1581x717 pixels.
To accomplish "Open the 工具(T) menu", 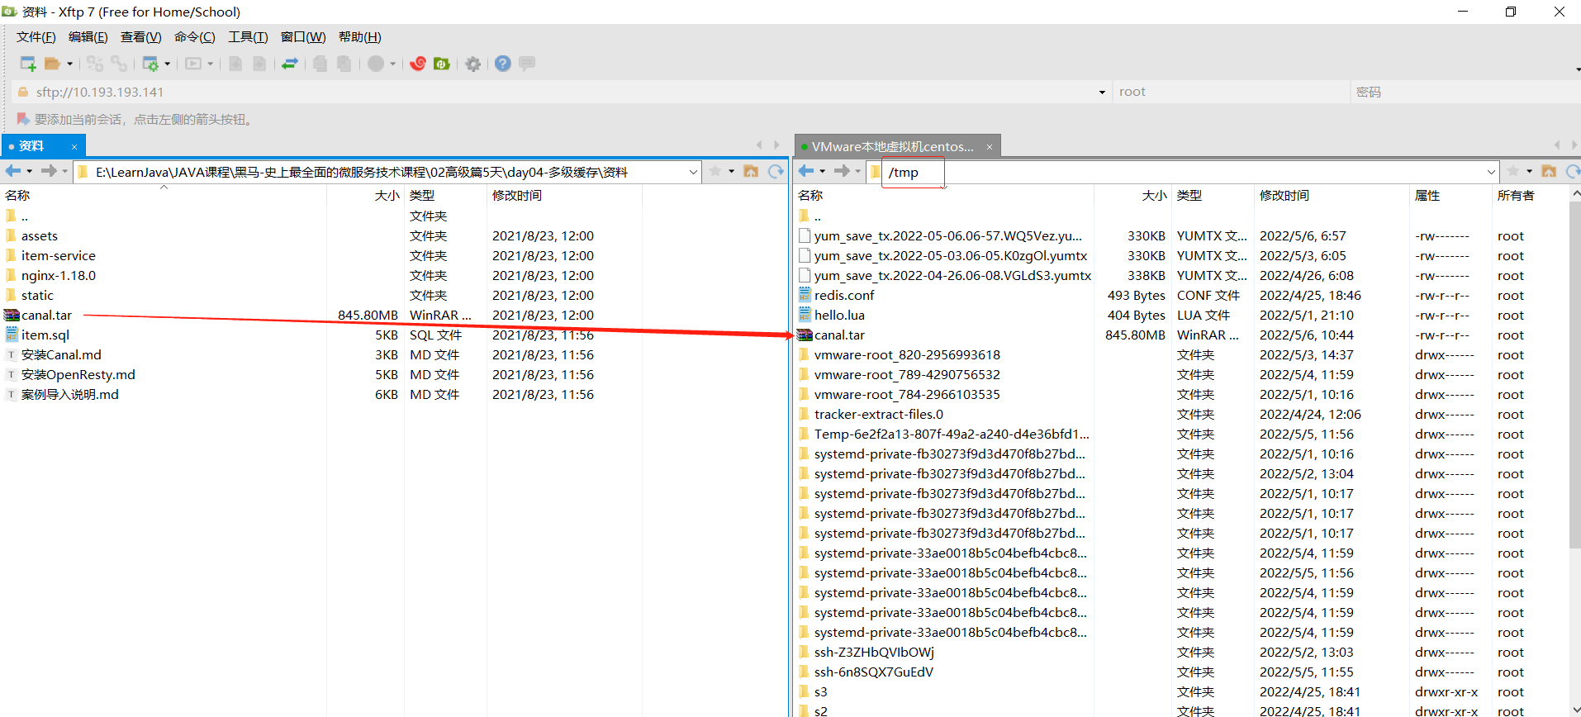I will [248, 37].
